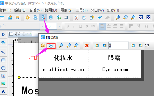This screenshot has height=96, width=154.
Task: Open the 窗口(W) menu
Action: point(97,10)
